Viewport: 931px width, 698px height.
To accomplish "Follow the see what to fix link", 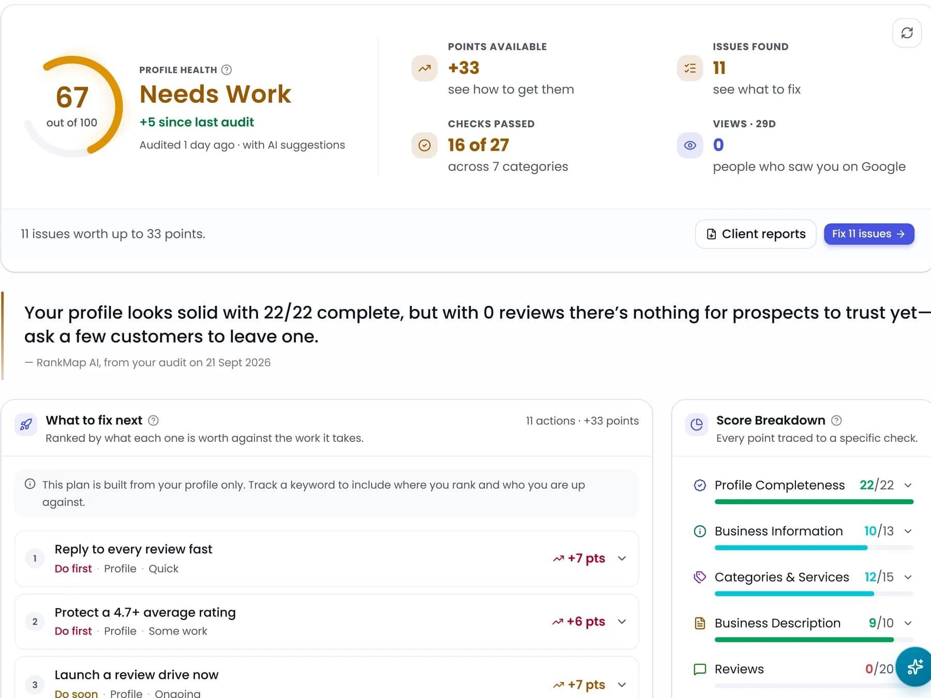I will click(757, 89).
